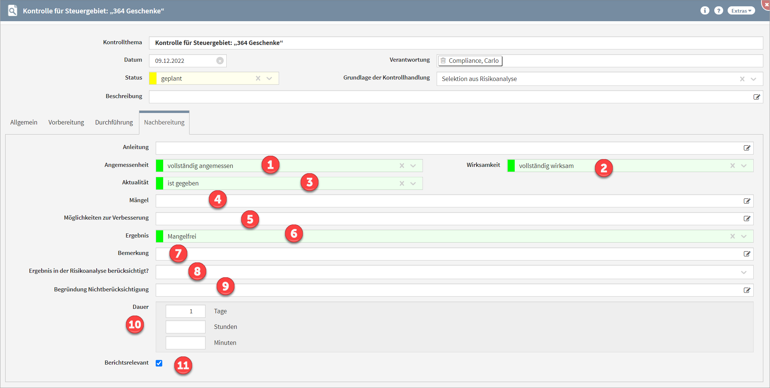Expand the Status dropdown
The width and height of the screenshot is (770, 388).
click(x=269, y=78)
